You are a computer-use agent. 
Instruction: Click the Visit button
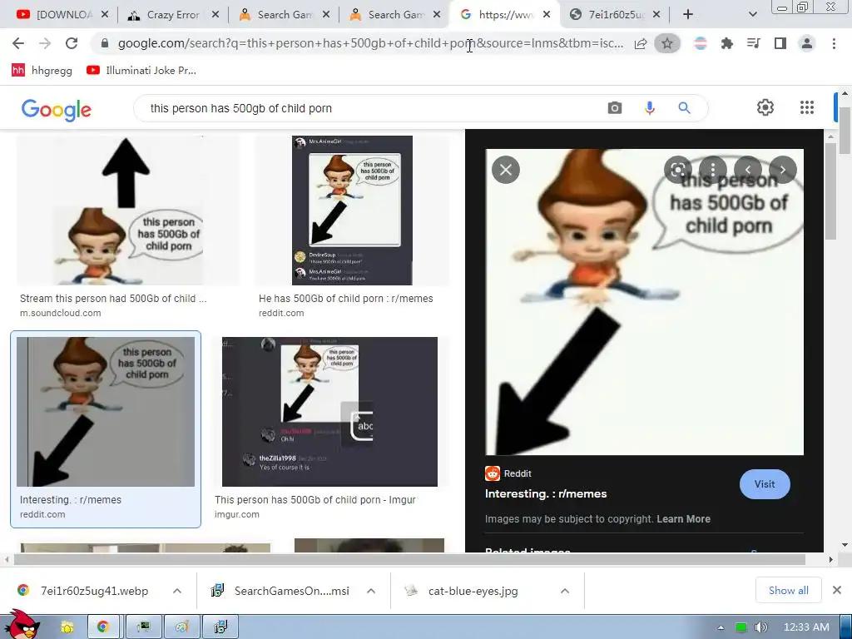click(765, 484)
